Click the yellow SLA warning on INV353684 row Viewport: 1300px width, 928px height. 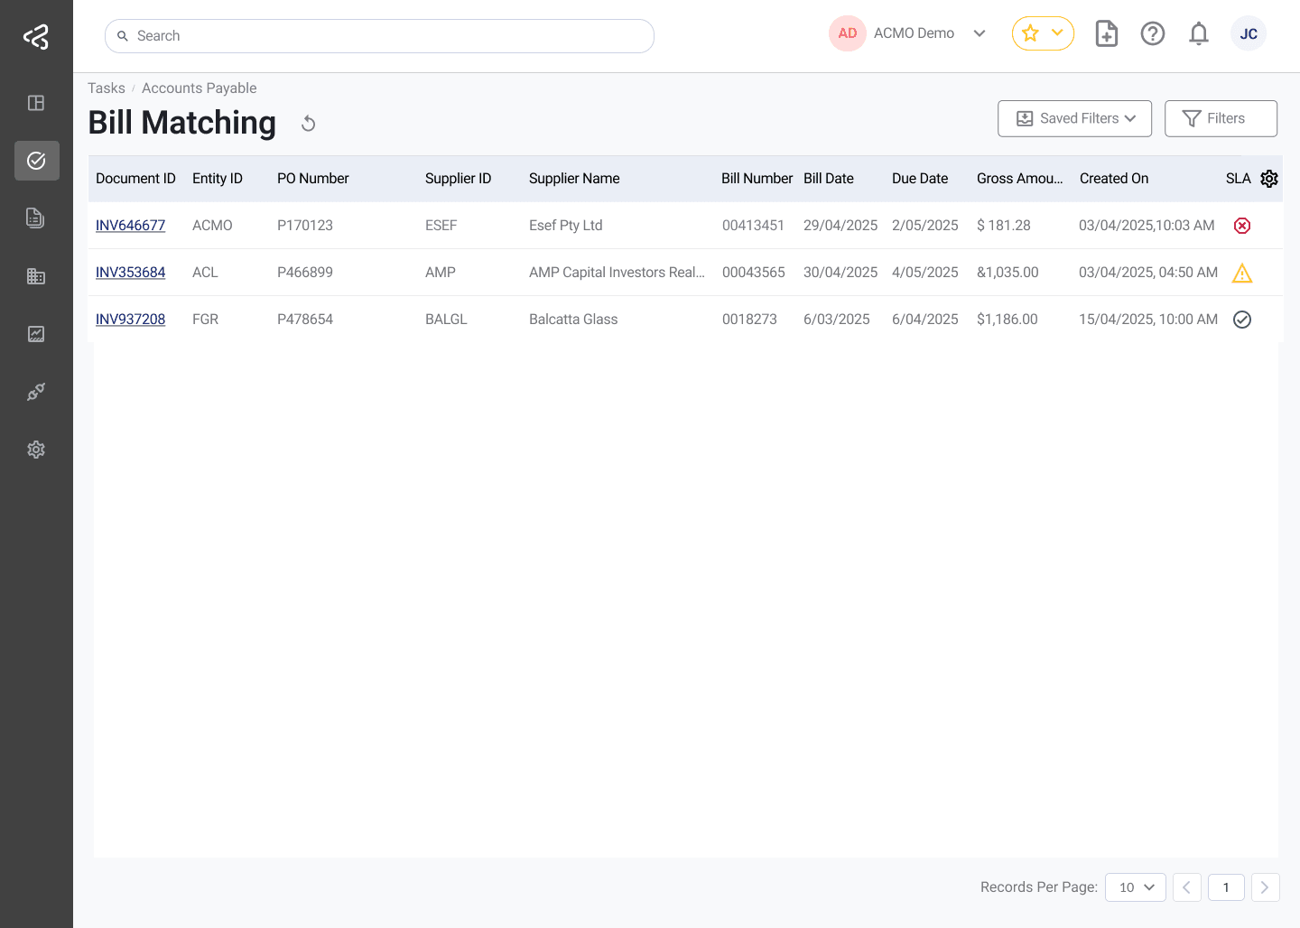pyautogui.click(x=1242, y=273)
